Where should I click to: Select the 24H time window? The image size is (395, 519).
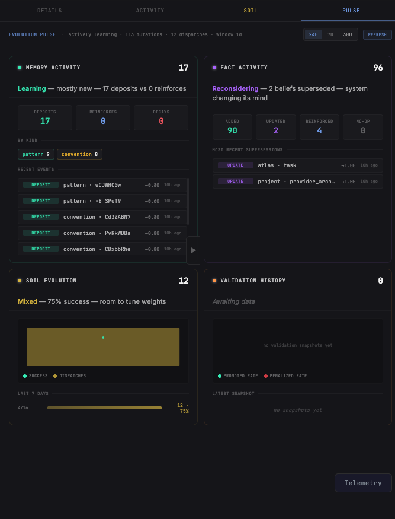313,34
